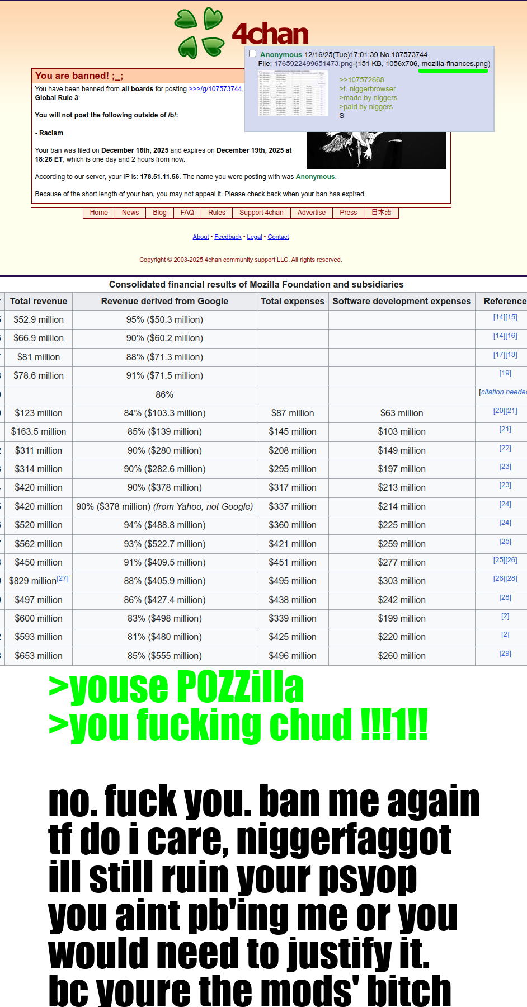Open the FAQ nav item
Image resolution: width=527 pixels, height=1007 pixels.
(187, 213)
